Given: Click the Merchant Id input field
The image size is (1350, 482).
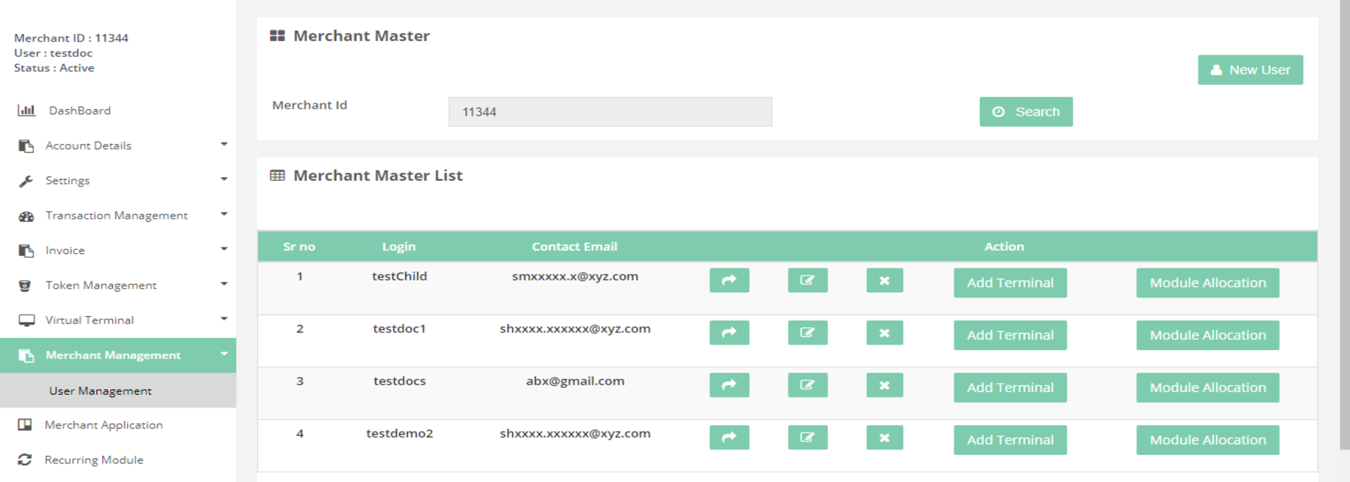Looking at the screenshot, I should coord(610,112).
